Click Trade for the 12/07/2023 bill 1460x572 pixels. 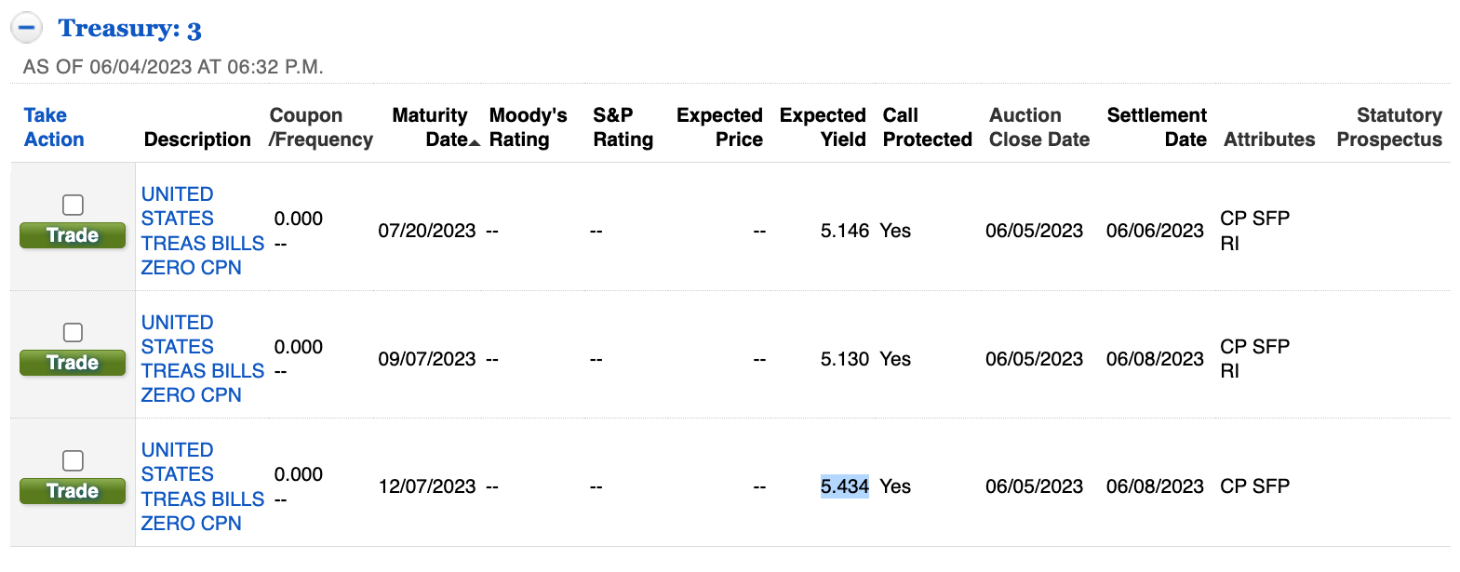[73, 491]
